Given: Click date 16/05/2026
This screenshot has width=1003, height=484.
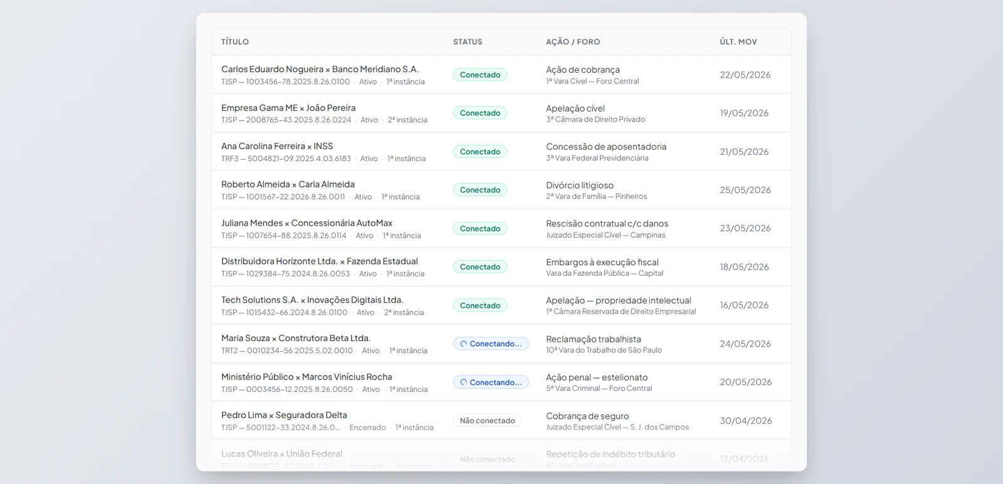Looking at the screenshot, I should click(744, 305).
